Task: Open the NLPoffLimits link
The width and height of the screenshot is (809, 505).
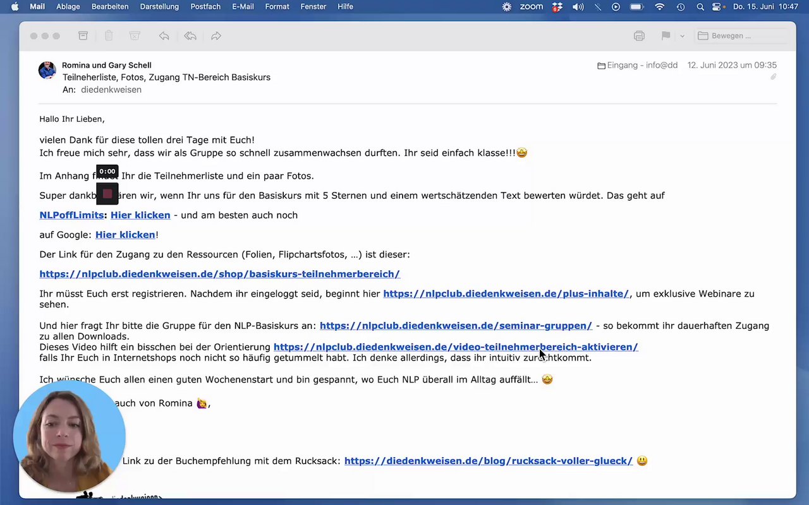Action: pos(71,215)
